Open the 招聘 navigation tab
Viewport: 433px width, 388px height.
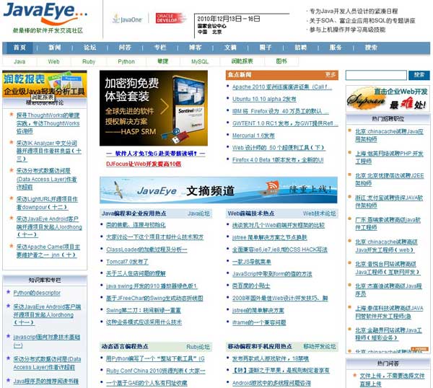point(300,48)
